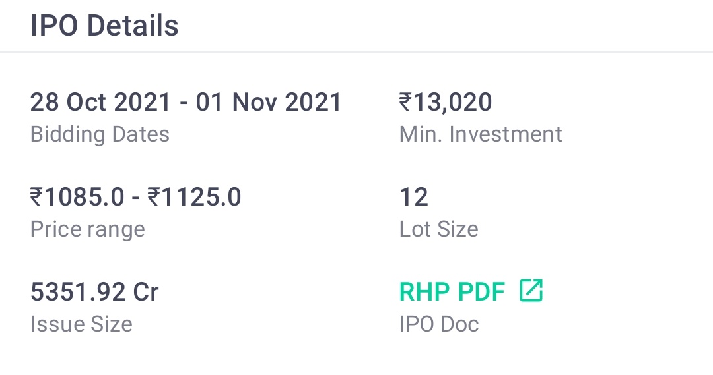Select the ₹1125.0 upper price value
This screenshot has width=713, height=375.
194,197
